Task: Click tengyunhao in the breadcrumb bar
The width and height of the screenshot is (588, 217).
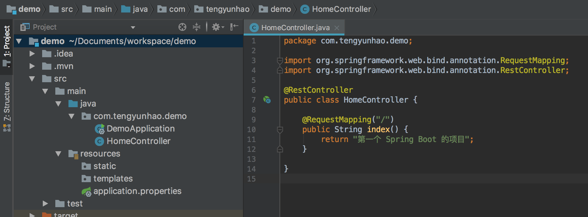Action: (x=227, y=9)
